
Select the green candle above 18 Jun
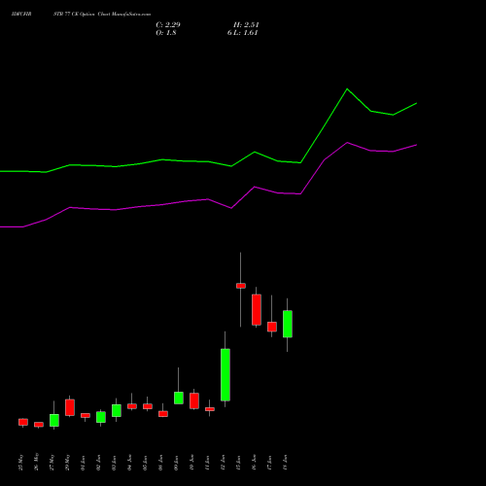click(x=288, y=324)
